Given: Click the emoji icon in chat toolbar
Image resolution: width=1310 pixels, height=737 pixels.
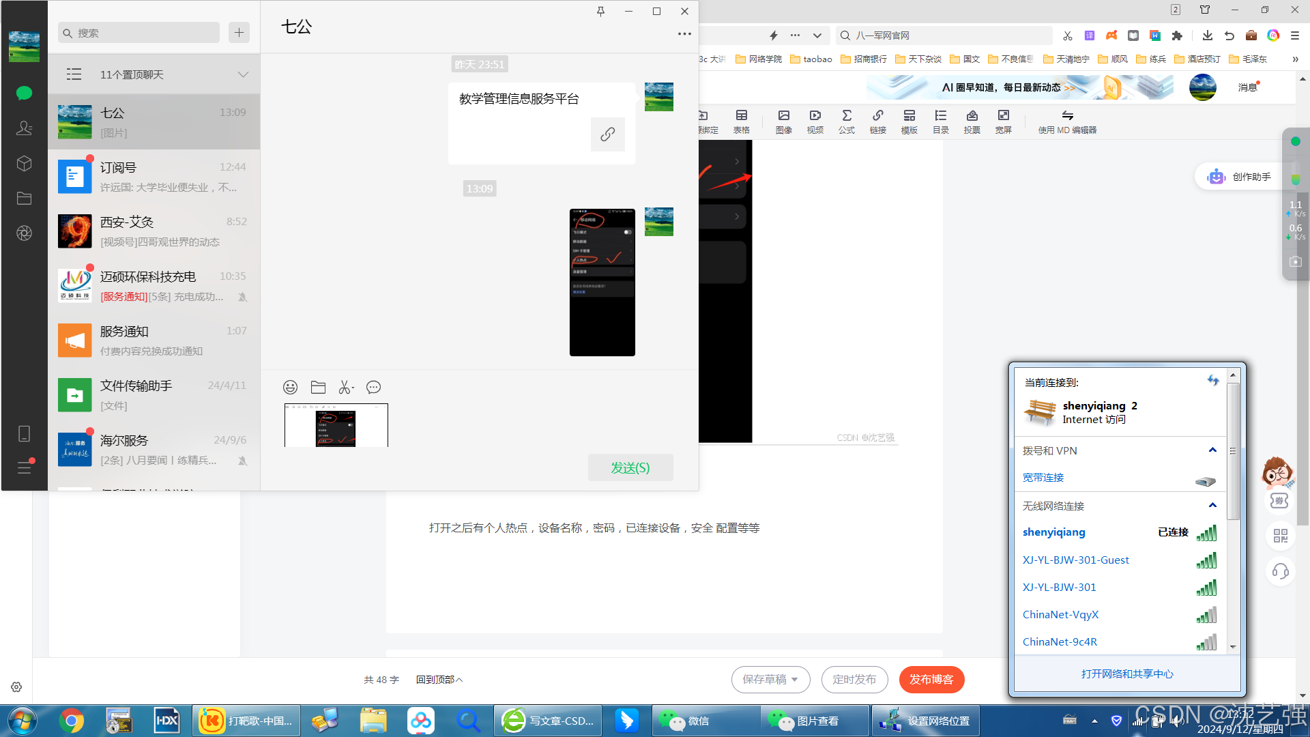Looking at the screenshot, I should point(291,388).
